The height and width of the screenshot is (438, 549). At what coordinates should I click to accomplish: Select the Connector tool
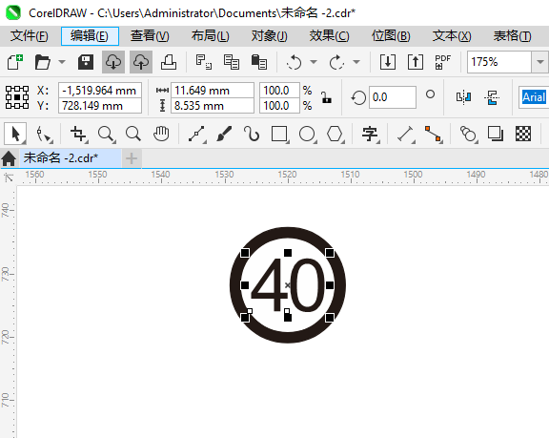[x=434, y=134]
